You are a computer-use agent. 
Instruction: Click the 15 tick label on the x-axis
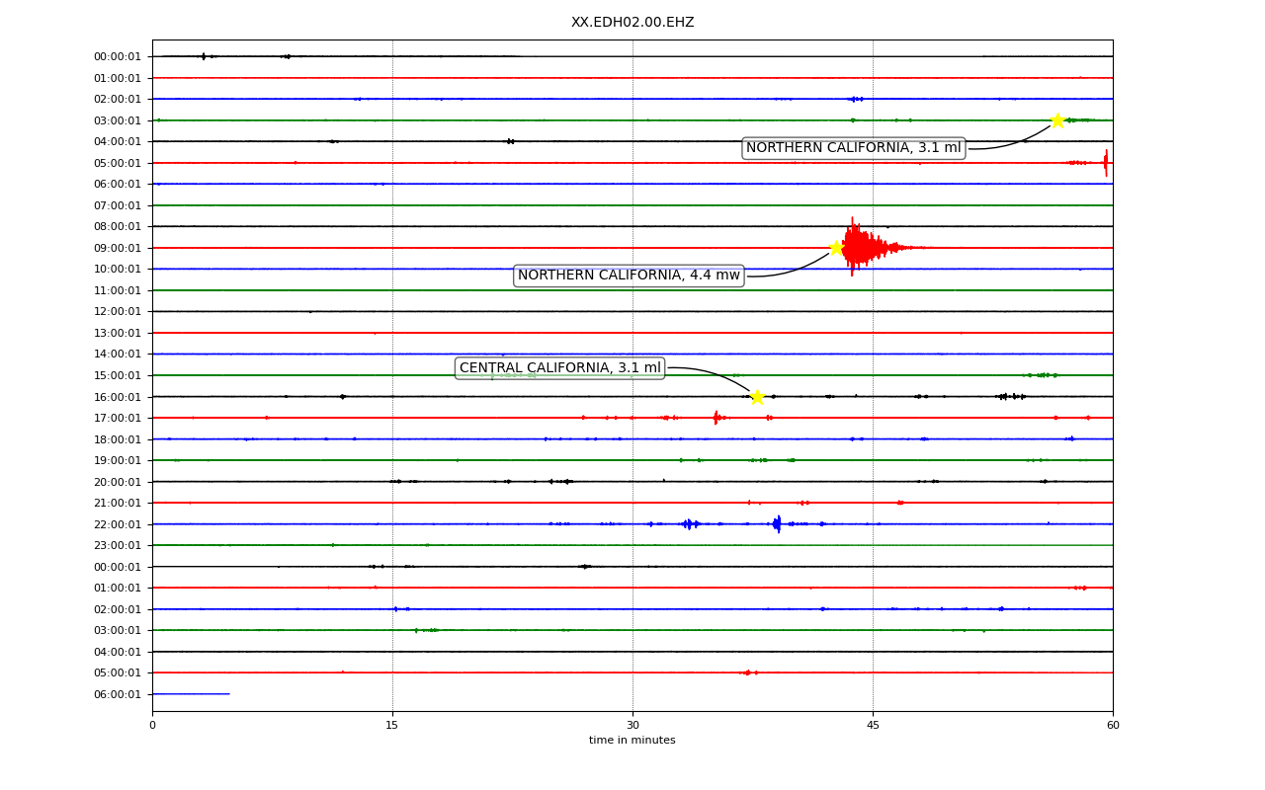(x=392, y=726)
